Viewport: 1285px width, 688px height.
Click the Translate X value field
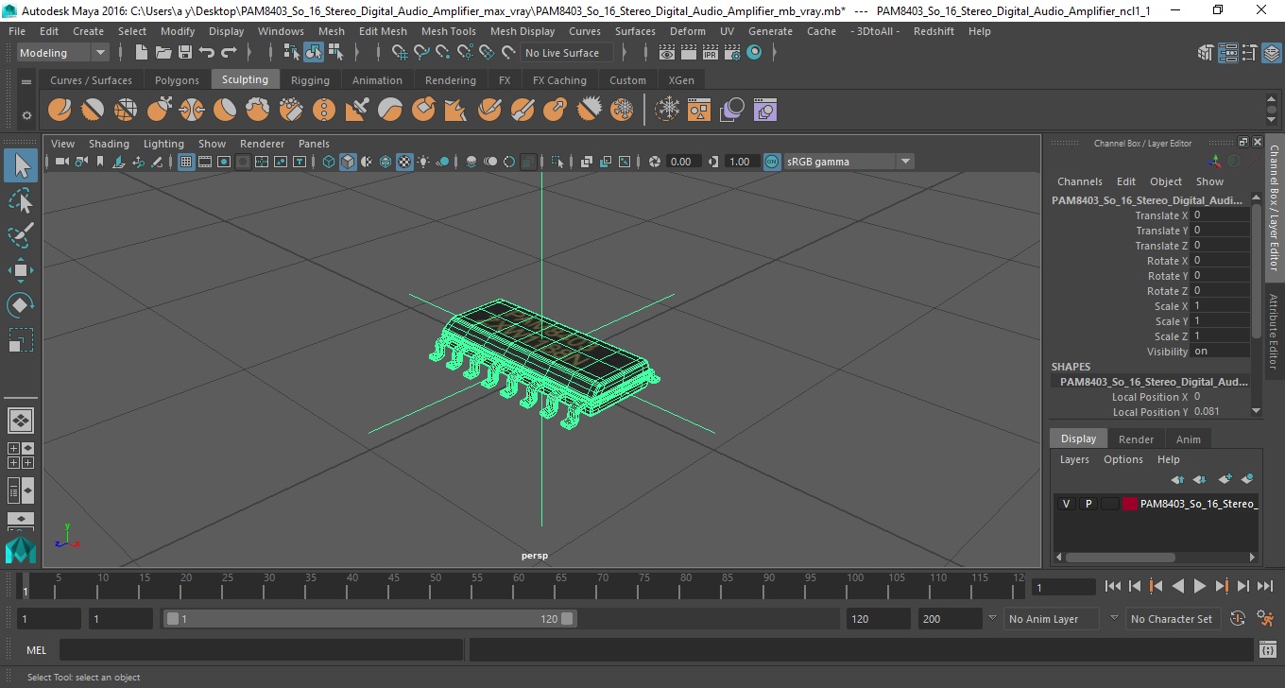[x=1220, y=215]
